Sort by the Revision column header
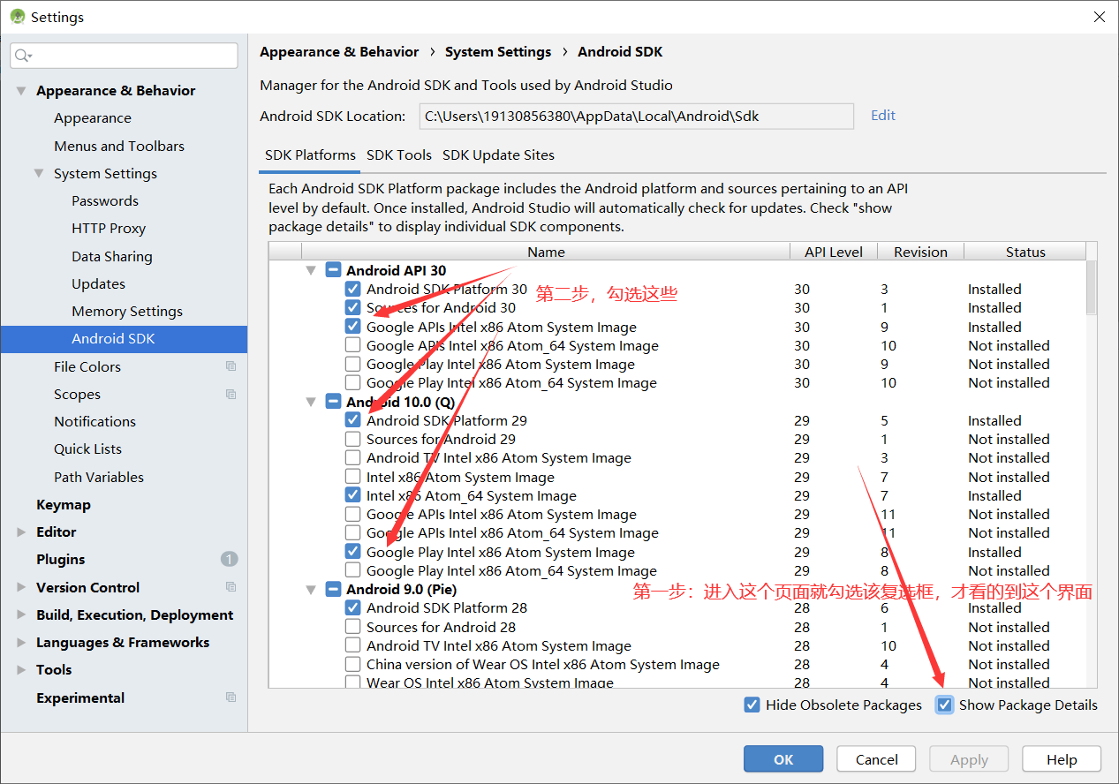The height and width of the screenshot is (784, 1119). 920,252
